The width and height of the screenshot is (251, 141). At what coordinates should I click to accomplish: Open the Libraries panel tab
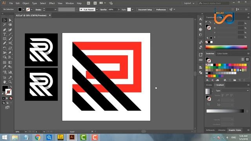click(x=222, y=130)
